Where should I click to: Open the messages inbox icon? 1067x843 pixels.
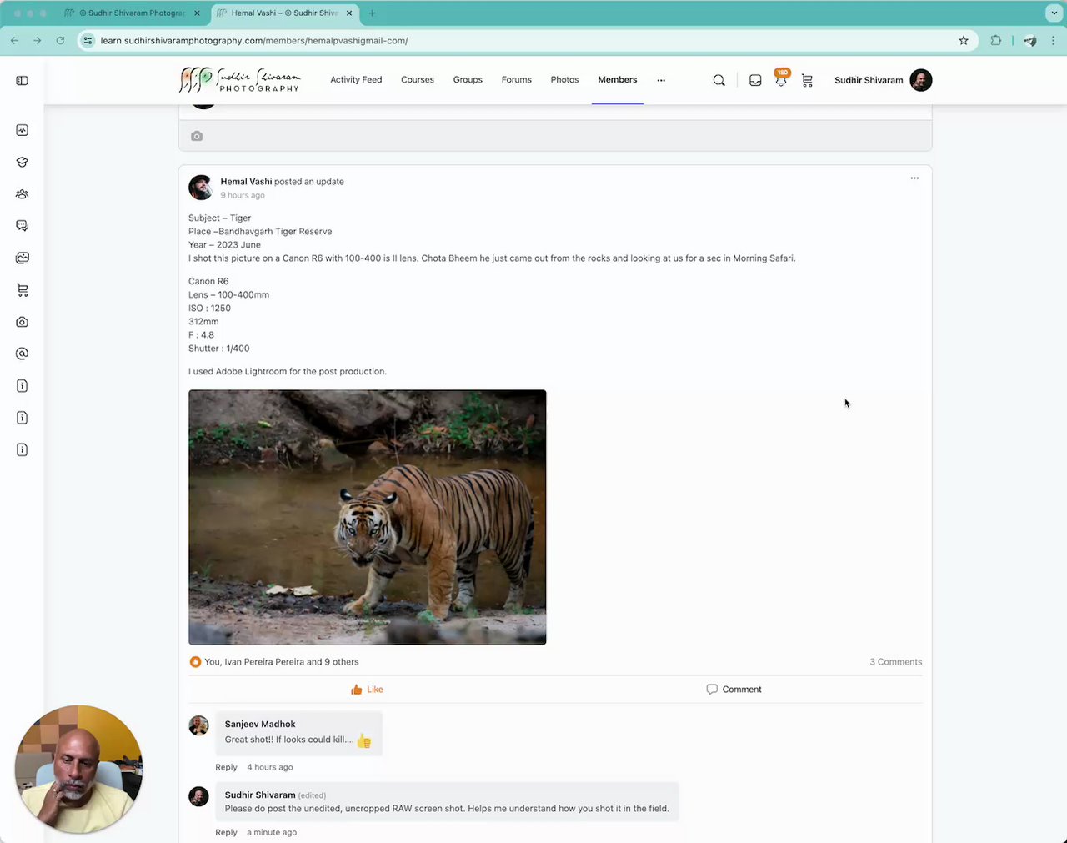[x=755, y=80]
